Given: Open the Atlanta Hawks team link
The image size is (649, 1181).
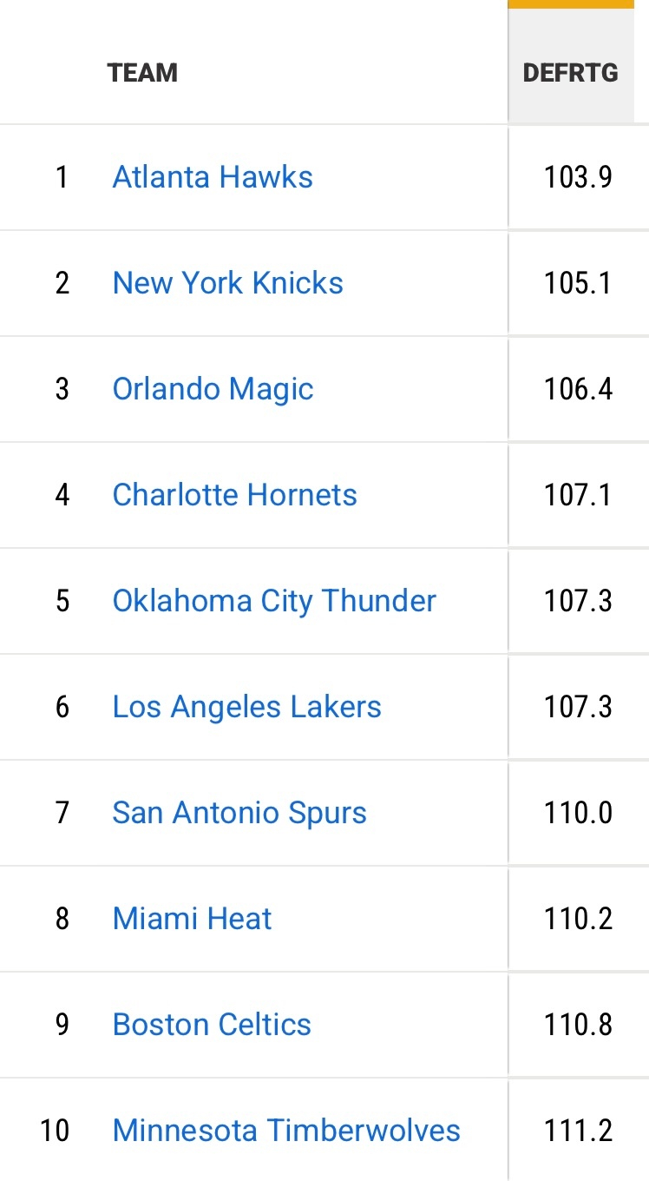Looking at the screenshot, I should [213, 177].
